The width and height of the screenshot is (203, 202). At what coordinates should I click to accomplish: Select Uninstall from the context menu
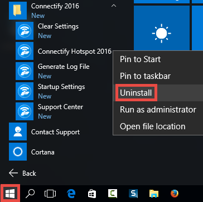(x=136, y=93)
